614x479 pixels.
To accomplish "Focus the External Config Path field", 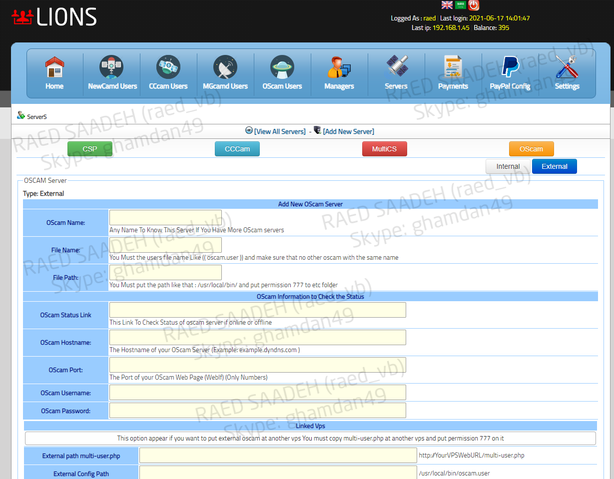I will (x=278, y=474).
